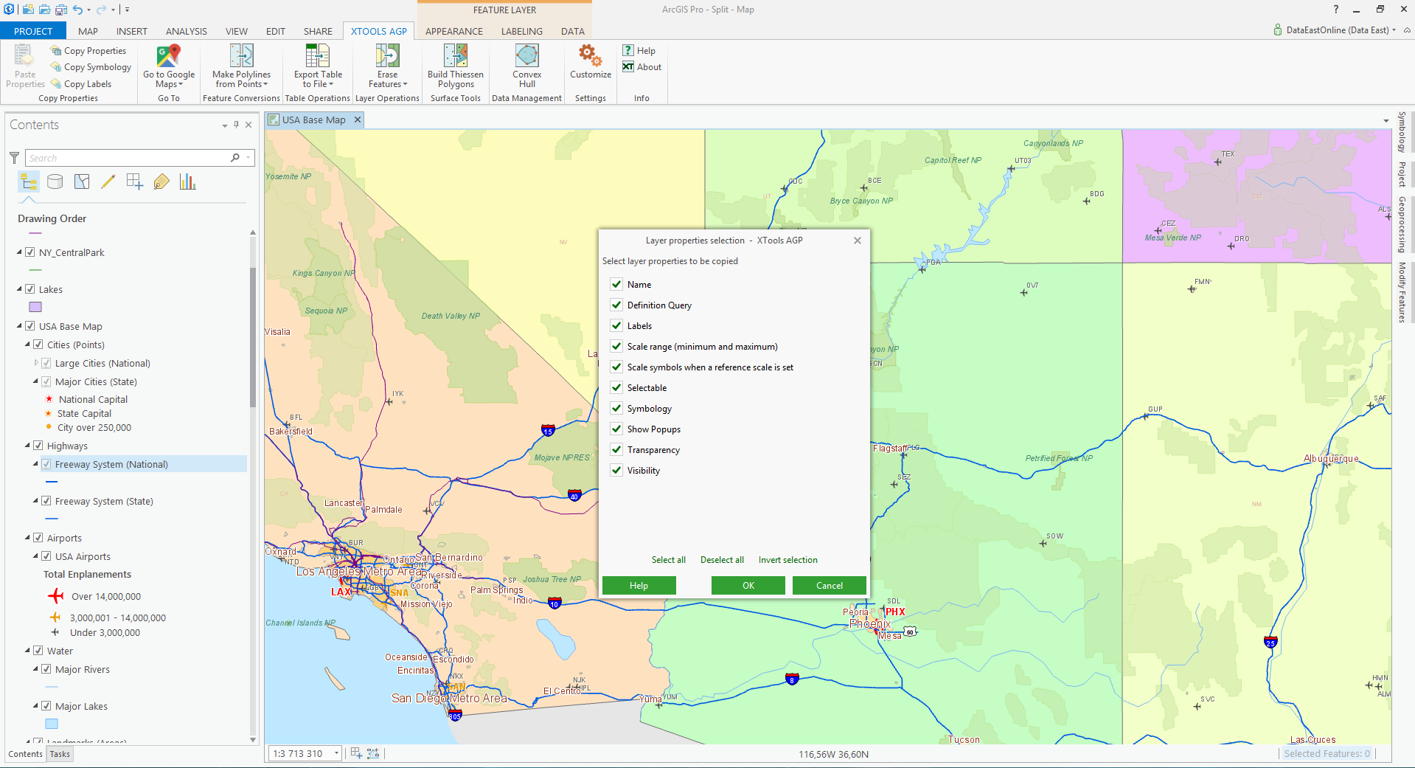Uncheck the Symbology checkbox
The height and width of the screenshot is (768, 1415).
pyautogui.click(x=616, y=408)
